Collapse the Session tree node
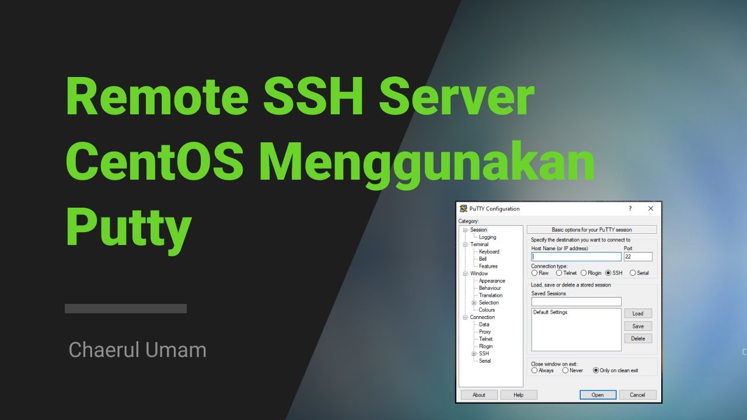 point(465,230)
